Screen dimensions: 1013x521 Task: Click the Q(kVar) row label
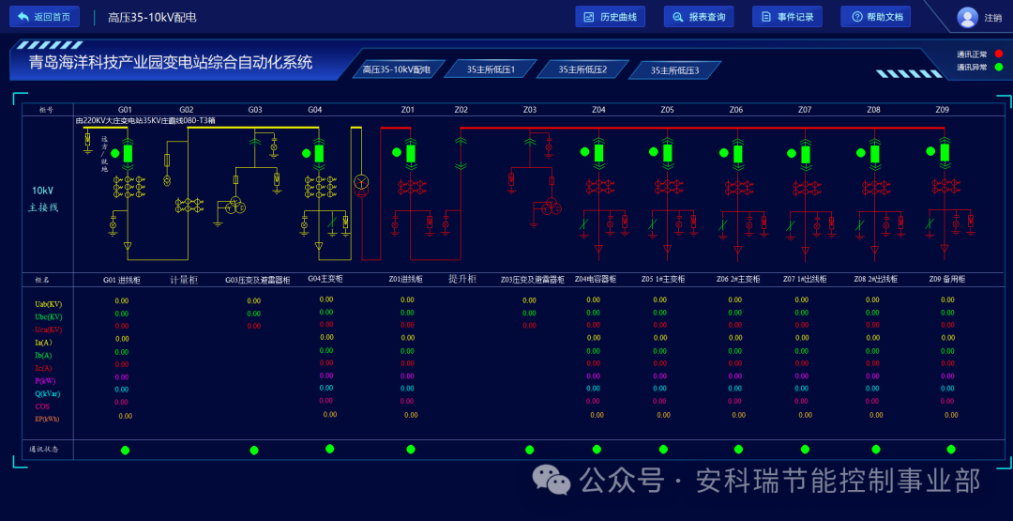point(49,393)
